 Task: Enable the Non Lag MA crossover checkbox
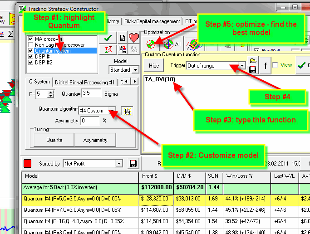point(31,45)
